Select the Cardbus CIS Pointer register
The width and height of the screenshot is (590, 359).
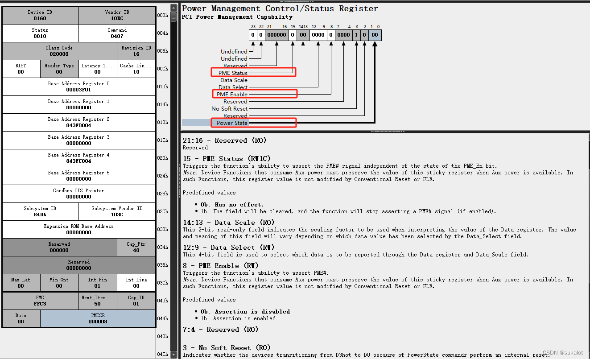pos(79,194)
